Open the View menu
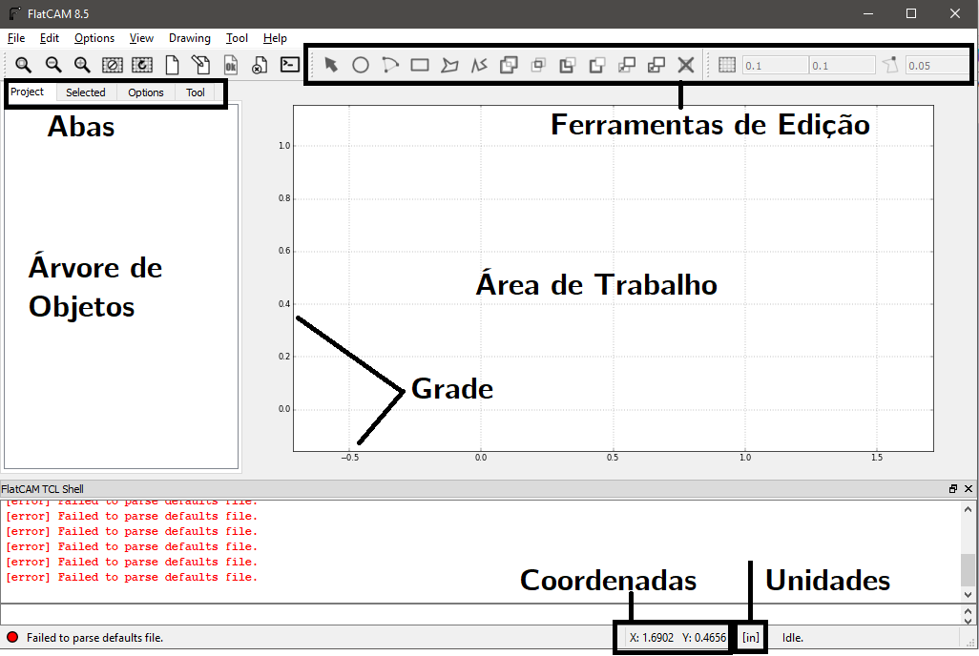The height and width of the screenshot is (656, 979). point(142,38)
